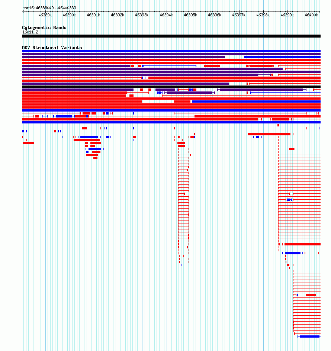Click the 46399k ruler label
The height and width of the screenshot is (351, 331).
point(287,15)
